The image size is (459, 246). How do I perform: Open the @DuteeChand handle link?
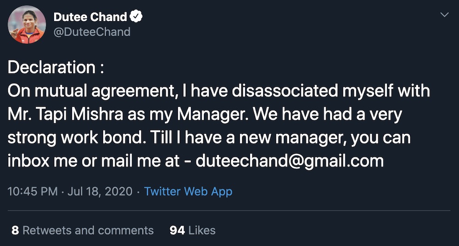tap(92, 32)
